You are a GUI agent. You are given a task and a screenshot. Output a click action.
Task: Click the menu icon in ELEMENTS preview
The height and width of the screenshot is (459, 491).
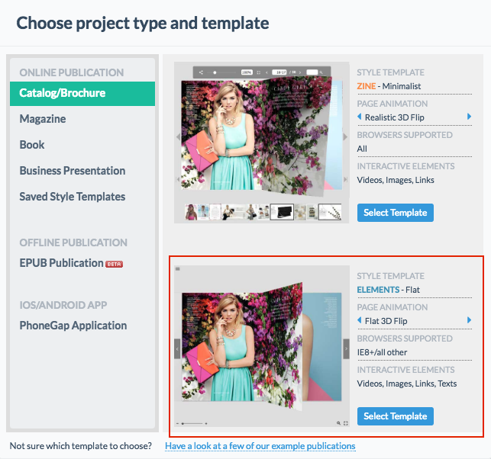point(178,268)
